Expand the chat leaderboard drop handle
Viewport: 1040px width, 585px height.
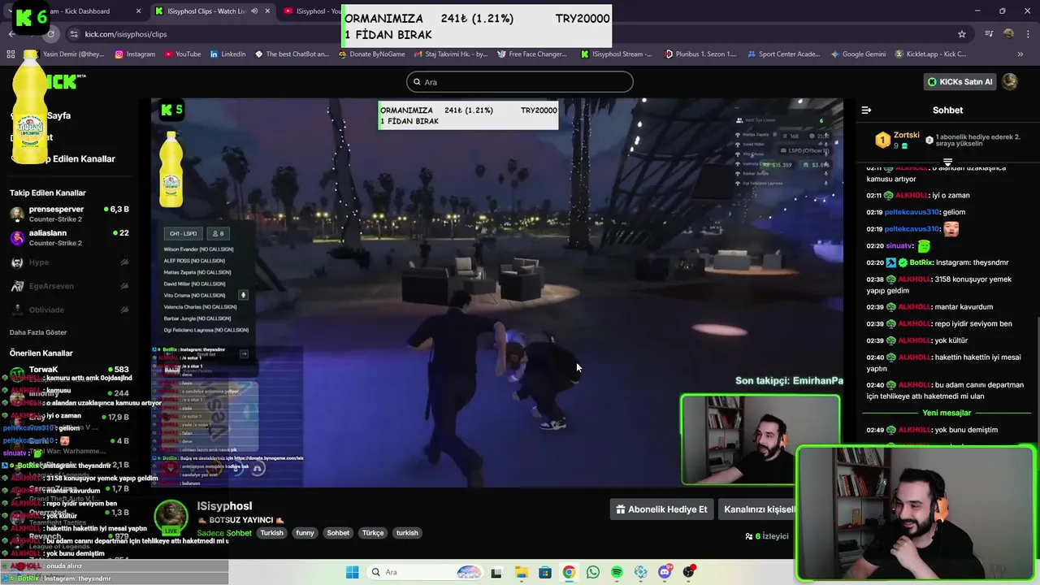click(947, 162)
